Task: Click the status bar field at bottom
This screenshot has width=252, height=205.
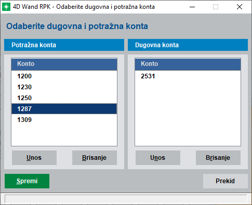Action: click(x=126, y=199)
